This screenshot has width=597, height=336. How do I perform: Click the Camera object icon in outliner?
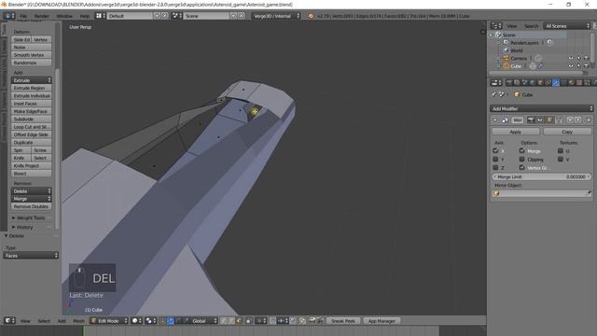(x=506, y=58)
